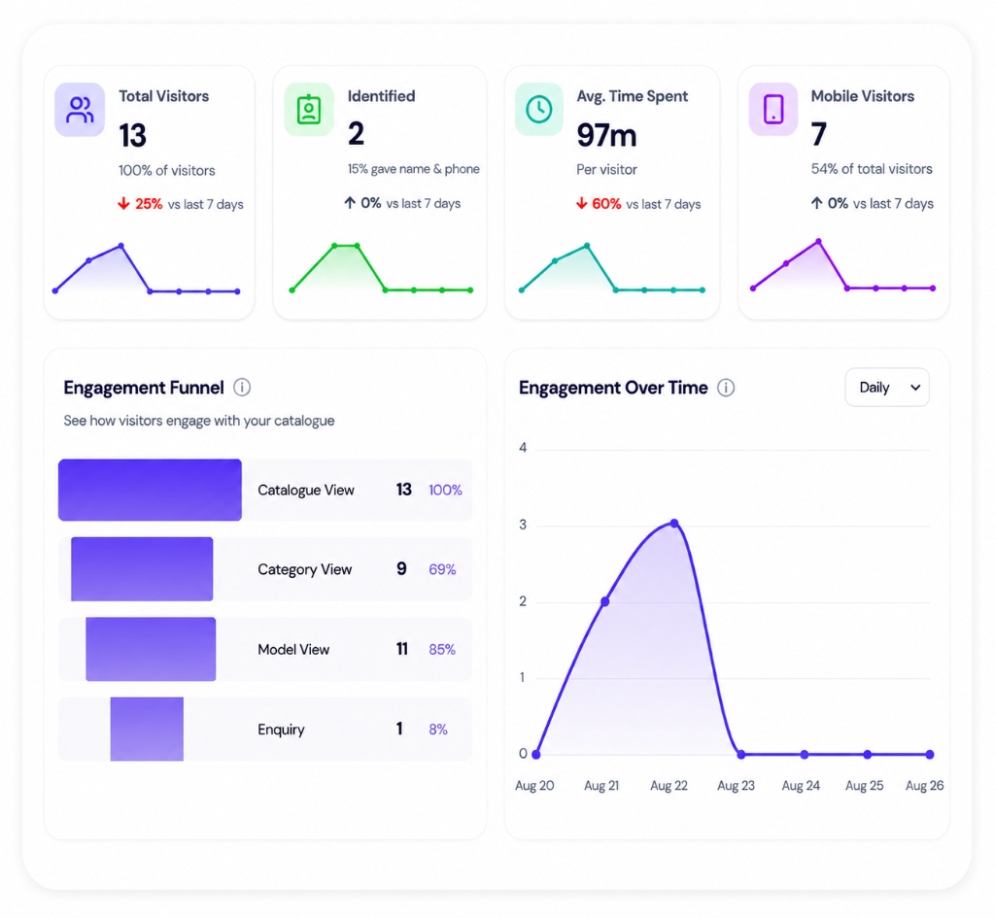Image resolution: width=995 pixels, height=918 pixels.
Task: Click the Total Visitors people icon
Action: [80, 110]
